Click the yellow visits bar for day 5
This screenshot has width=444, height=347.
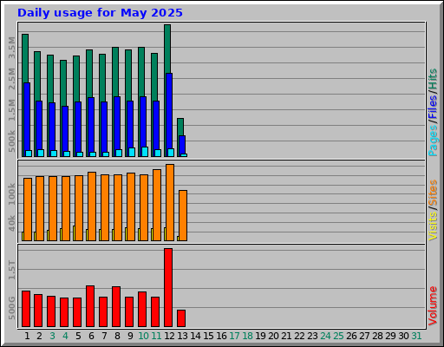tap(74, 233)
